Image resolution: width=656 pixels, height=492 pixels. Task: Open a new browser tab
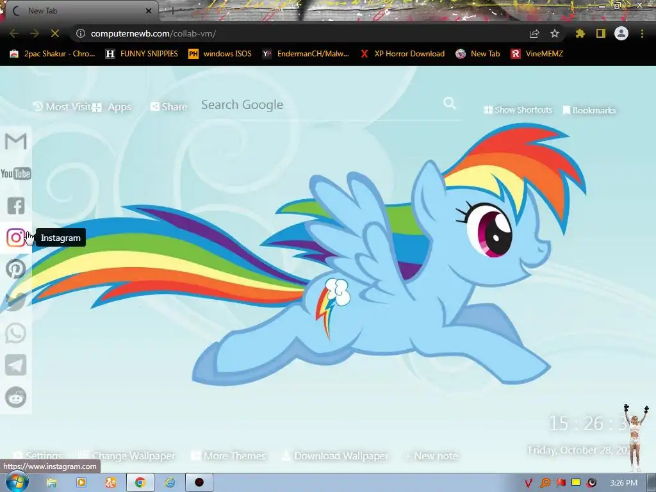[172, 11]
